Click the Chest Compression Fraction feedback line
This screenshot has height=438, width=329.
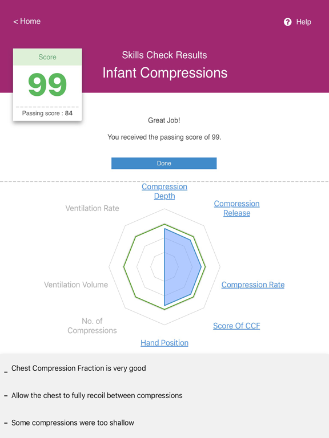click(x=79, y=368)
